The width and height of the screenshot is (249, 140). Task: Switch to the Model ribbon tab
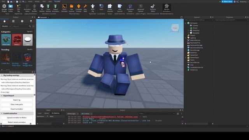click(37, 2)
